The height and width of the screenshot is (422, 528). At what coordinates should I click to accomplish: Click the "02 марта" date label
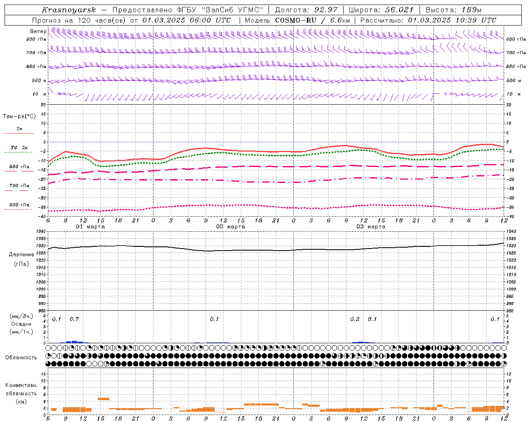231,227
